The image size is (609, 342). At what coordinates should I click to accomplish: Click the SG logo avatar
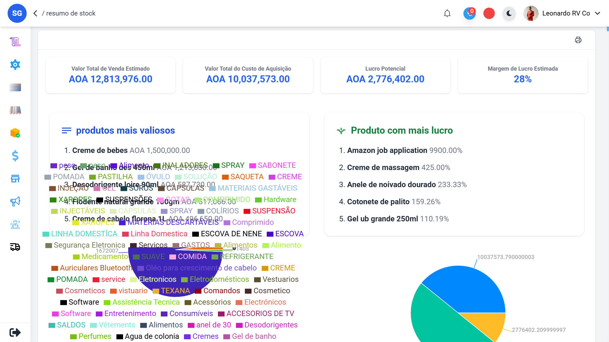(x=17, y=13)
